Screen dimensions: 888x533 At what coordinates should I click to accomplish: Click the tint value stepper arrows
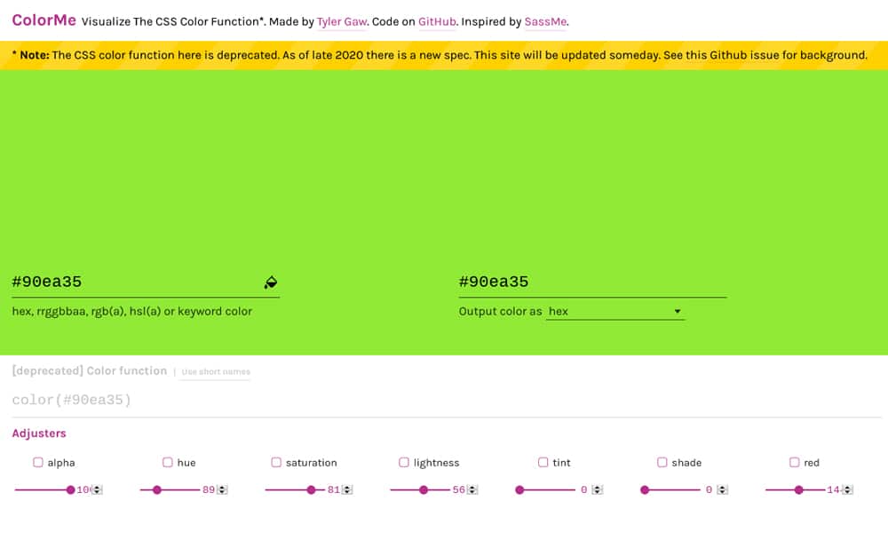click(x=598, y=489)
